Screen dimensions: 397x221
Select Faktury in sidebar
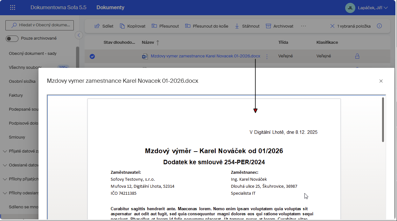16,95
